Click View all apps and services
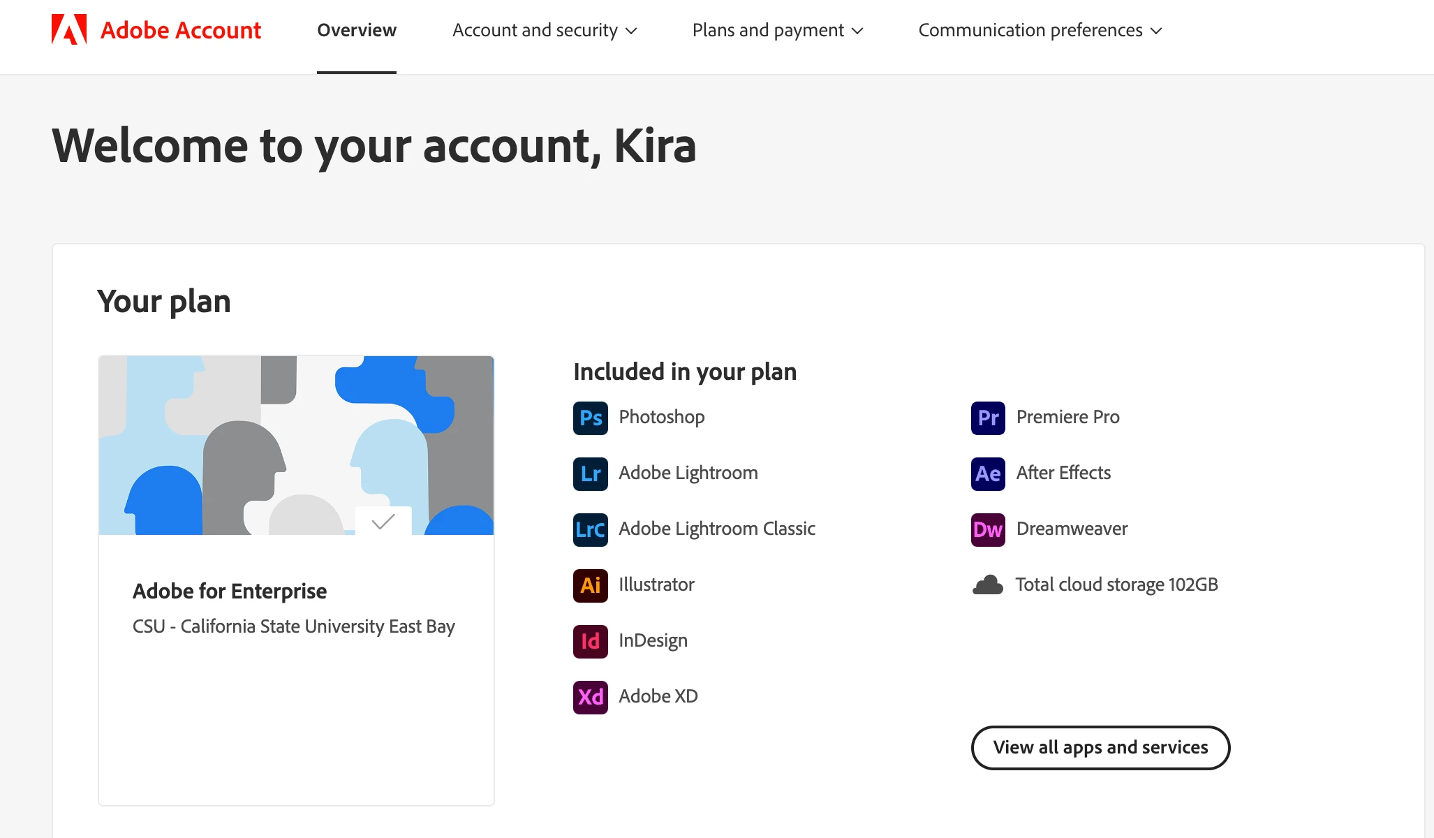 tap(1100, 747)
